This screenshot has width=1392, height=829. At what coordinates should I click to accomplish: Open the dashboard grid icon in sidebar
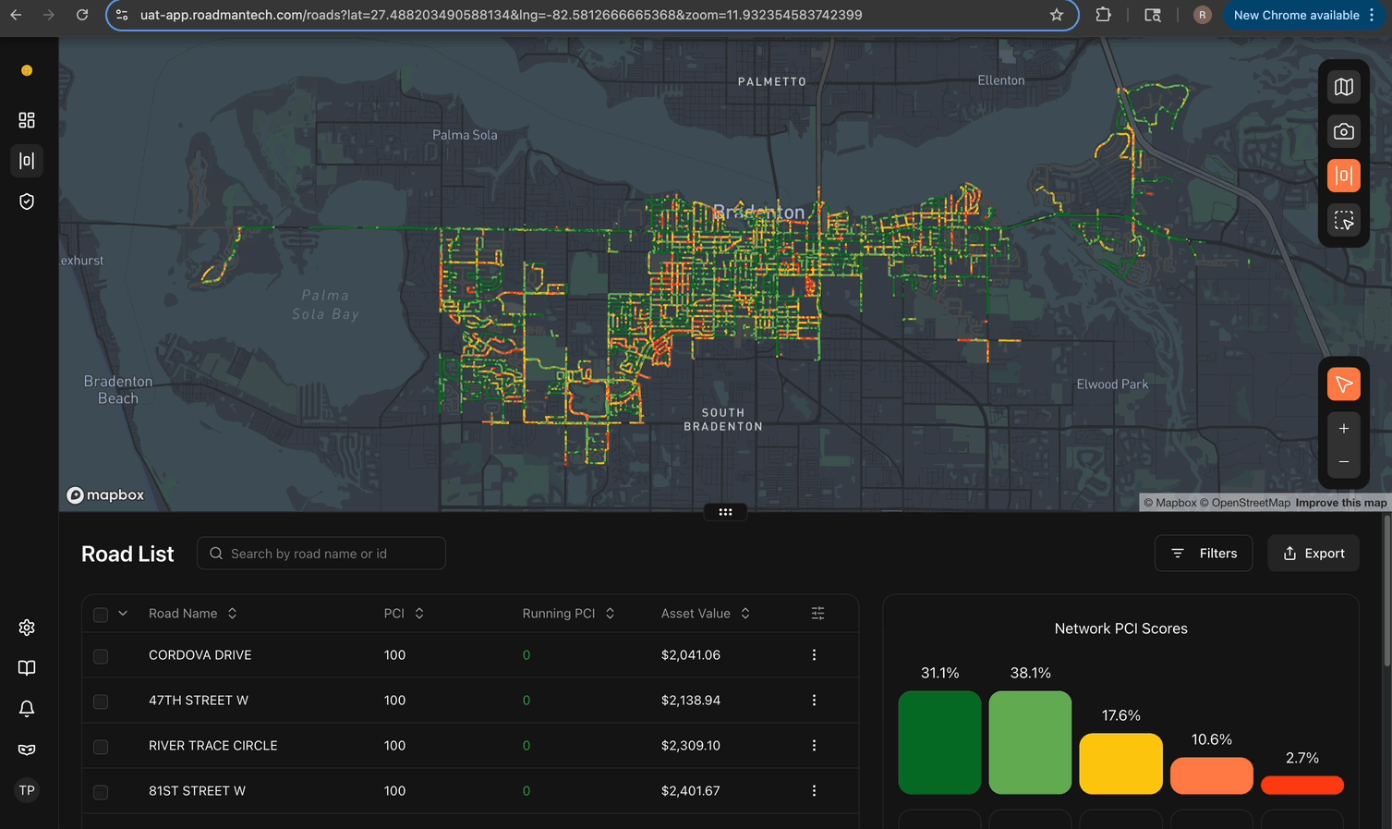(x=27, y=120)
